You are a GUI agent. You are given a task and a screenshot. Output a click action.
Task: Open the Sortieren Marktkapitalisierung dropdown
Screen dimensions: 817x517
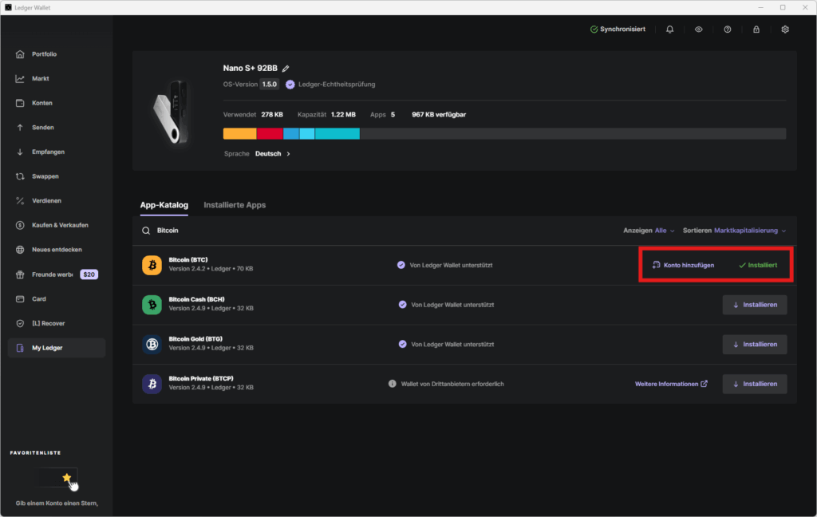[749, 231]
